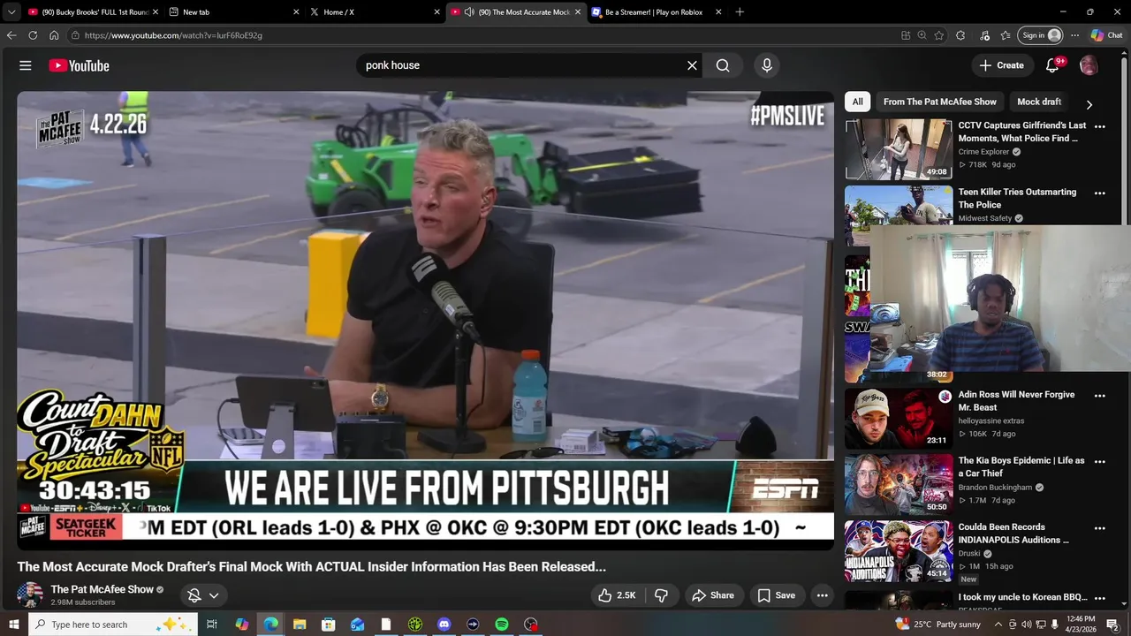Open CCTV Captures Girlfriend's Last Moments title
The width and height of the screenshot is (1131, 636).
click(1022, 132)
